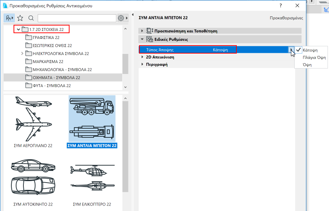Click the object thumbnails scroll-up arrow
This screenshot has width=329, height=211.
pyautogui.click(x=126, y=98)
